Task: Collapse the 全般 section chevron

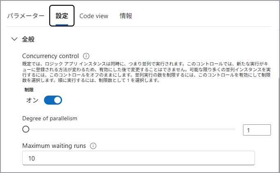Action: [x=14, y=39]
